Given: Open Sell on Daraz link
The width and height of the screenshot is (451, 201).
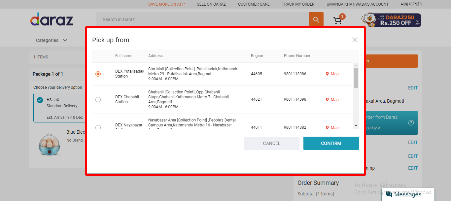Looking at the screenshot, I should click(211, 4).
